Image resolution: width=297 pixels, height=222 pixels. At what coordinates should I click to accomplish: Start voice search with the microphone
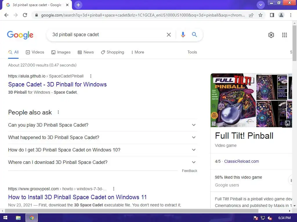tap(183, 35)
